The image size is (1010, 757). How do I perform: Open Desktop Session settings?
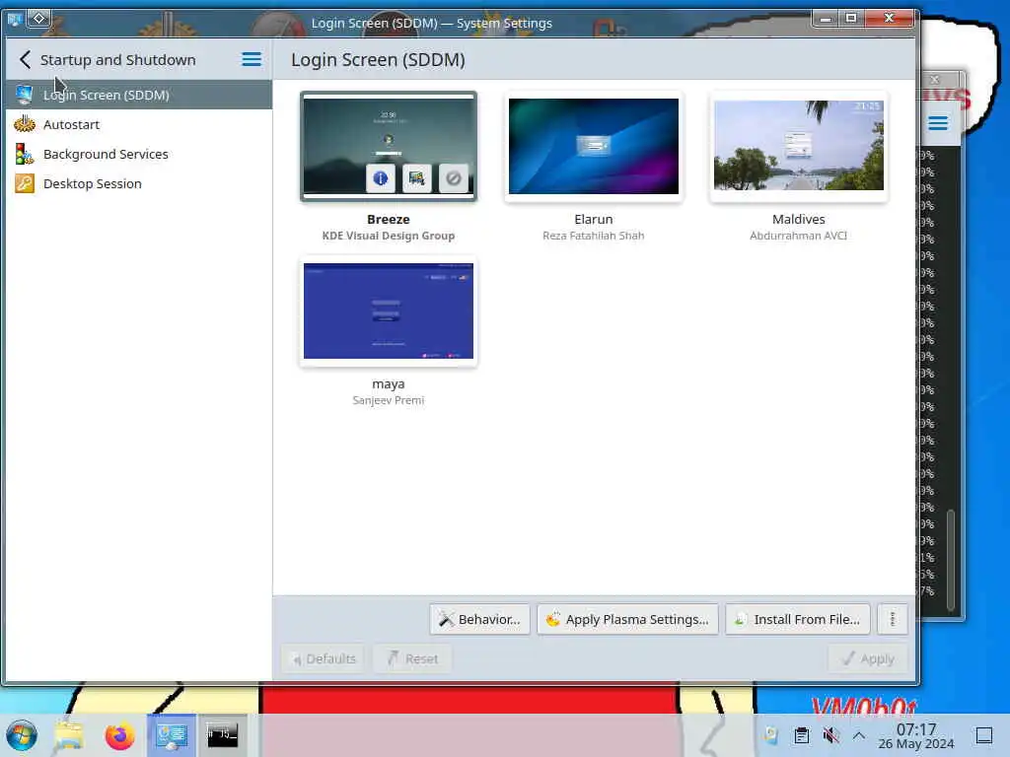click(138, 183)
